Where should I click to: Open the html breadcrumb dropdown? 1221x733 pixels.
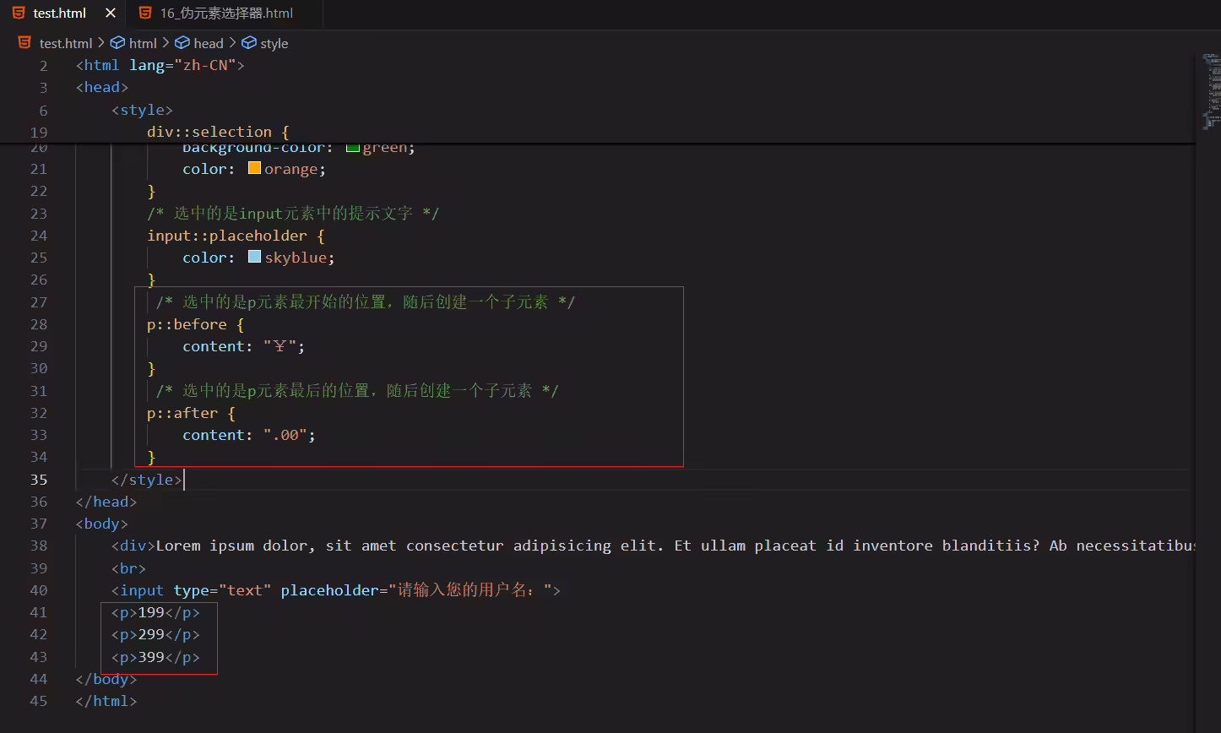143,43
